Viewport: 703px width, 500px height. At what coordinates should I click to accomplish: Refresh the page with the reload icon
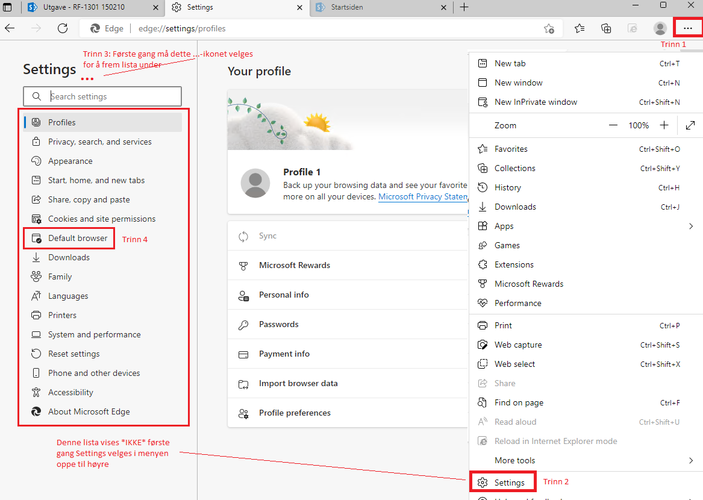(x=63, y=28)
